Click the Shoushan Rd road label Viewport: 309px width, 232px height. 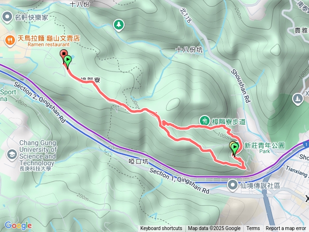click(240, 86)
